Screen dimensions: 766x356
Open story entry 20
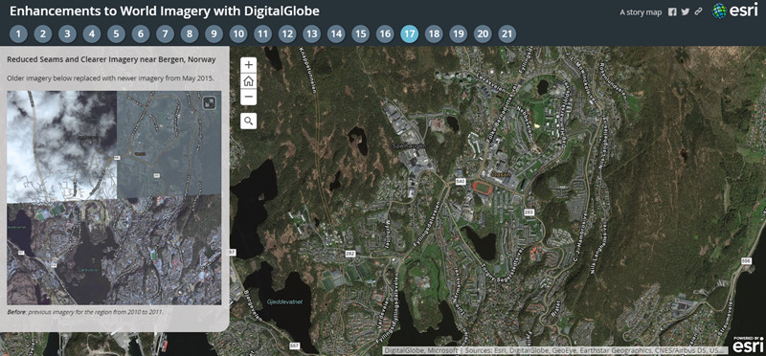(x=483, y=34)
